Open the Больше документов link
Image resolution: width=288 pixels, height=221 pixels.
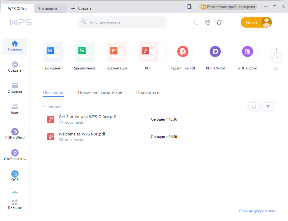pos(258,211)
